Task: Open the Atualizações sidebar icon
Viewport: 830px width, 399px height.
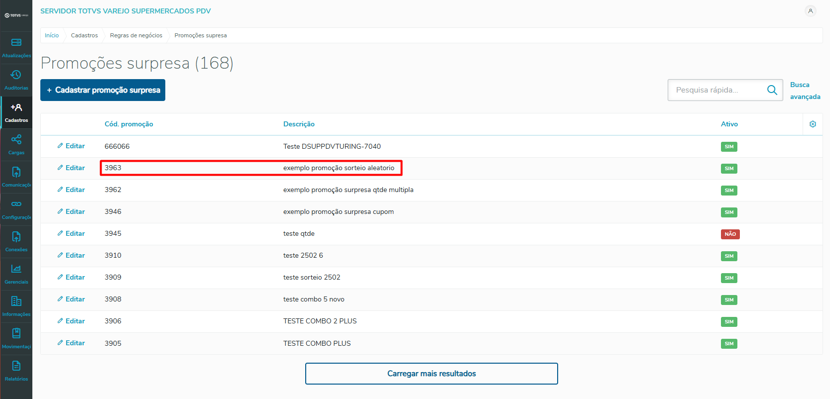Action: point(16,43)
